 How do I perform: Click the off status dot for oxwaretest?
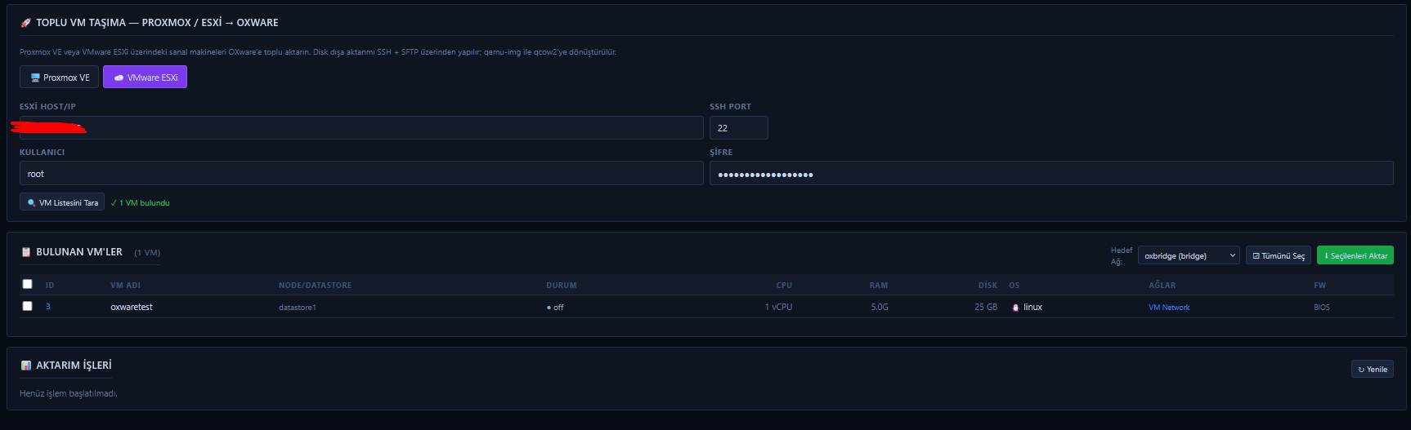[x=549, y=308]
